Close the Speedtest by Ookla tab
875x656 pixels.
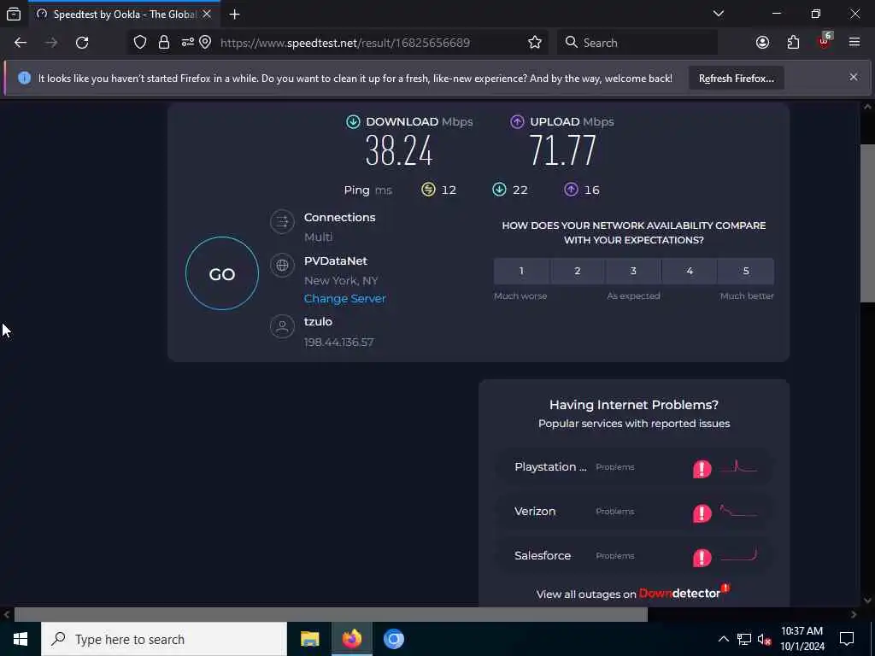pyautogui.click(x=207, y=14)
